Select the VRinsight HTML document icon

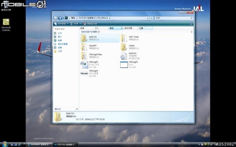(x=84, y=65)
